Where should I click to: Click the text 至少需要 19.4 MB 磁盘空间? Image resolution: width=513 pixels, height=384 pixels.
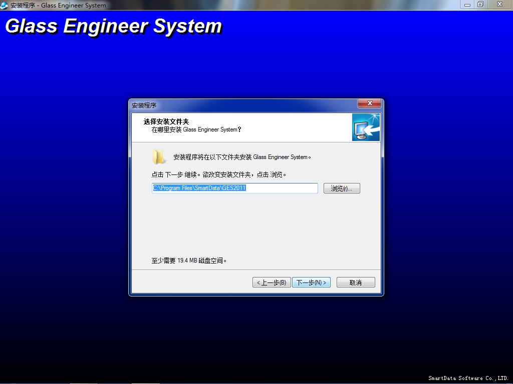[189, 260]
